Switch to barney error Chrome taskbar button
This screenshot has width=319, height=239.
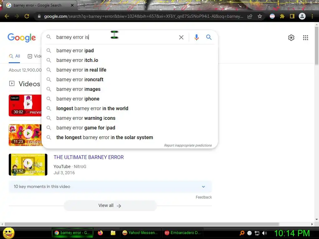pyautogui.click(x=72, y=233)
